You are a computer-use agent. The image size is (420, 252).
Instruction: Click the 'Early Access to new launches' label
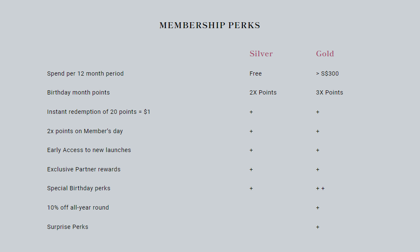click(x=89, y=150)
